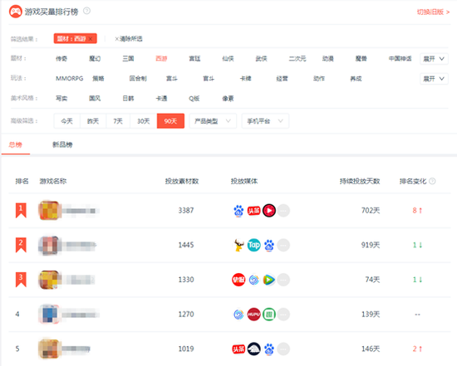
Task: Select the 今天 time range
Action: [66, 121]
